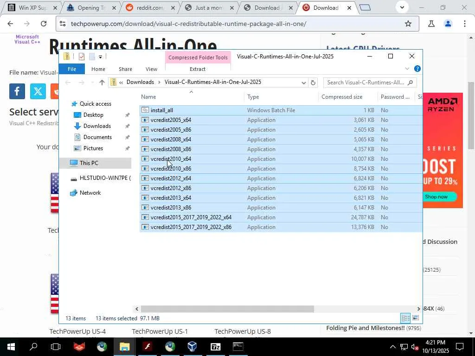475x356 pixels.
Task: Show hidden system tray icons
Action: 392,347
